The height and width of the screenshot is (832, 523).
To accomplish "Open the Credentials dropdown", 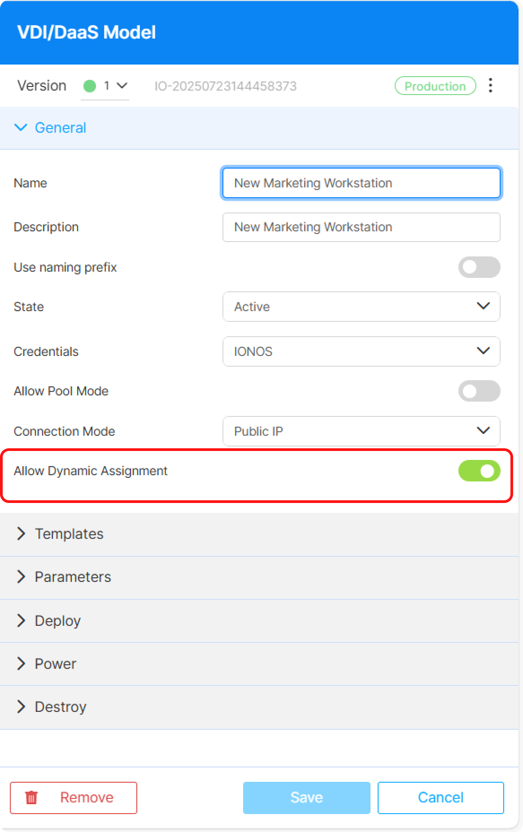I will pyautogui.click(x=361, y=351).
